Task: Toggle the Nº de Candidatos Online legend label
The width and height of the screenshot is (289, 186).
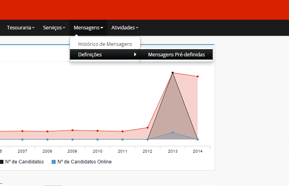Action: point(84,162)
